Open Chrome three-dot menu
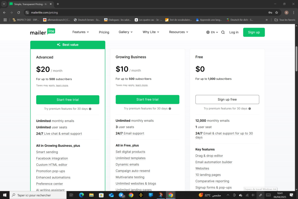Screen dimensions: 298x199 [294, 13]
